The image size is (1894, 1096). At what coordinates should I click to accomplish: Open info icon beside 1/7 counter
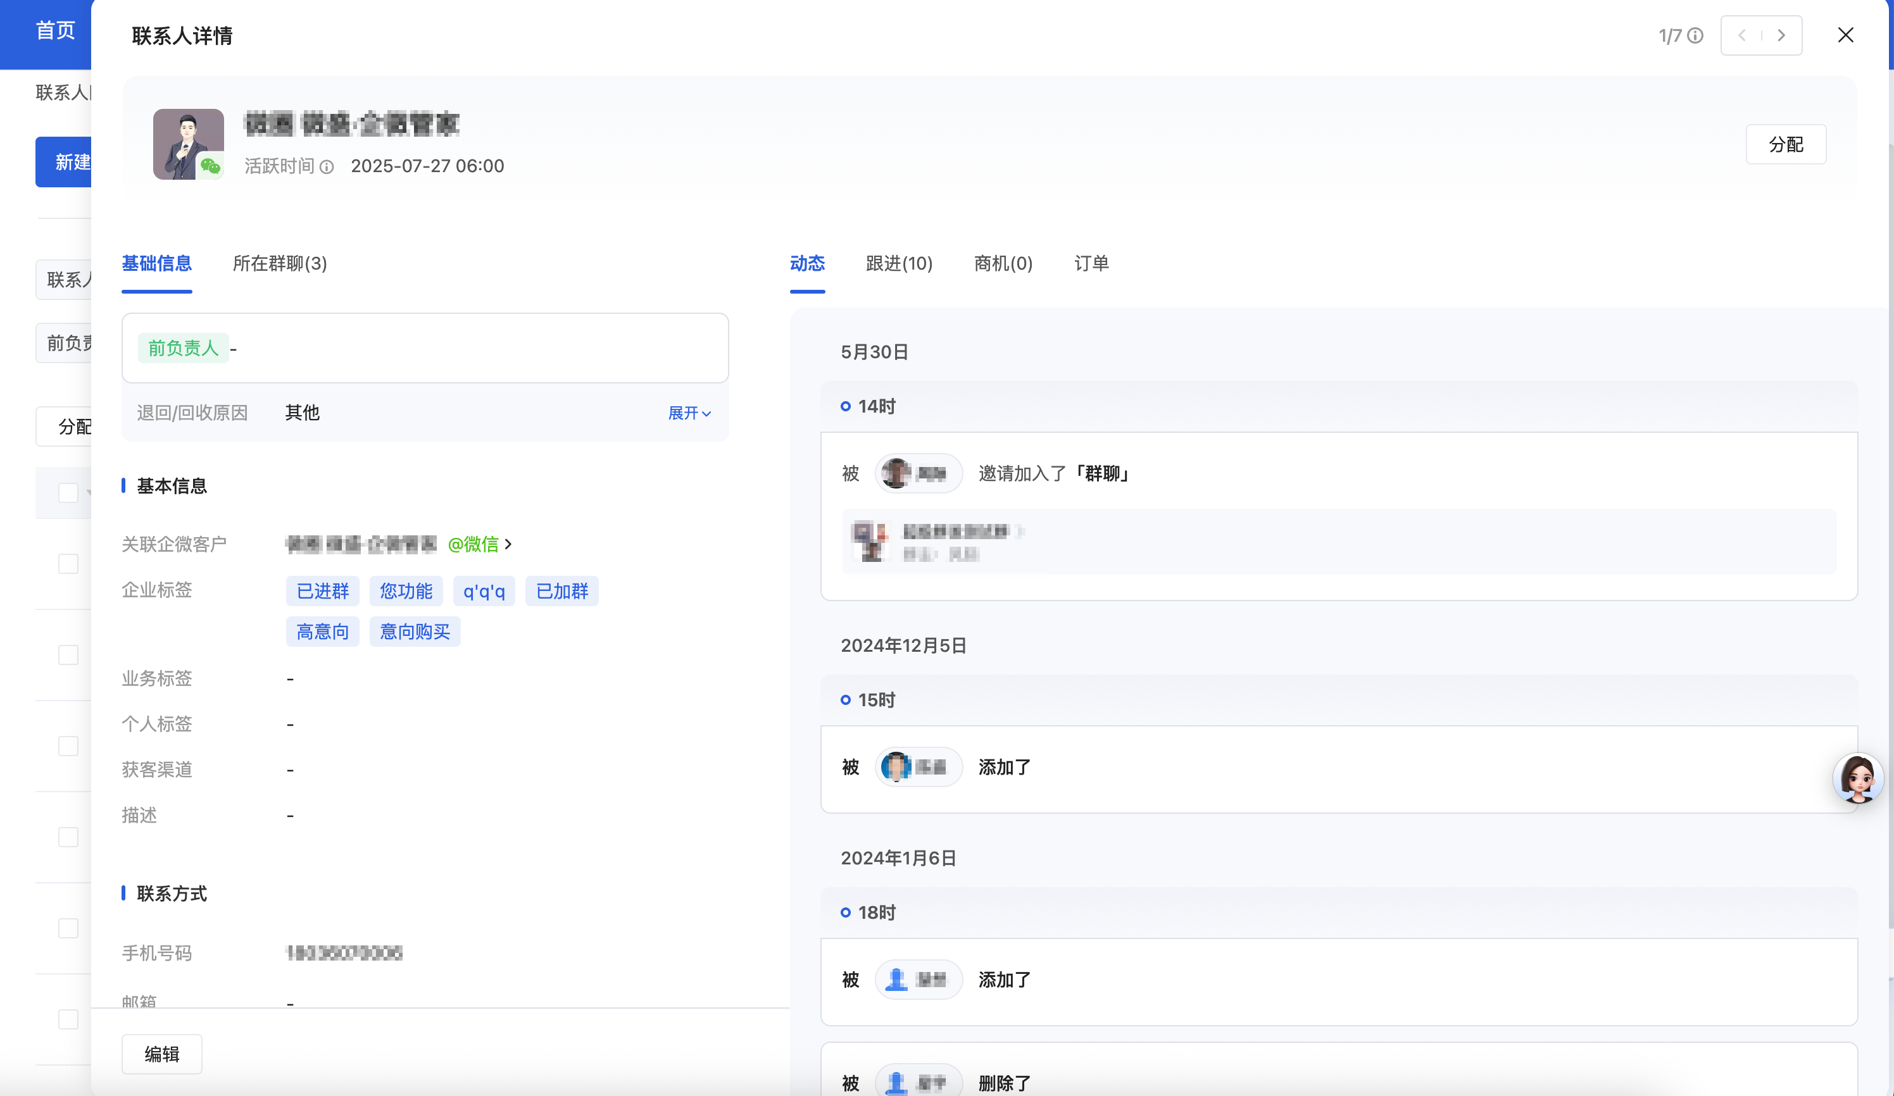(1696, 35)
